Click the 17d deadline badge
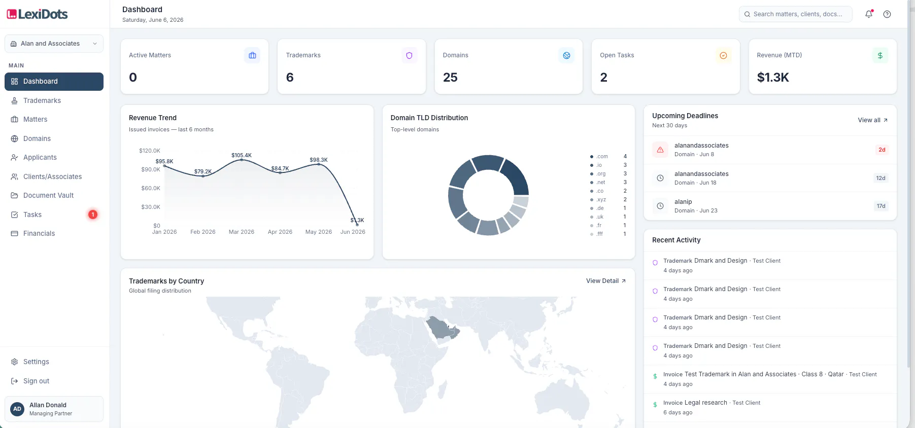Image resolution: width=915 pixels, height=428 pixels. pyautogui.click(x=881, y=206)
